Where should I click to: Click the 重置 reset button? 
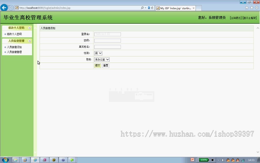(x=106, y=66)
